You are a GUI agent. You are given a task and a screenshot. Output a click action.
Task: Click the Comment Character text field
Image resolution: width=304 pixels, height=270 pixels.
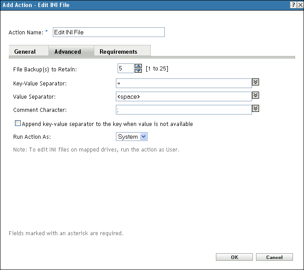pos(184,110)
